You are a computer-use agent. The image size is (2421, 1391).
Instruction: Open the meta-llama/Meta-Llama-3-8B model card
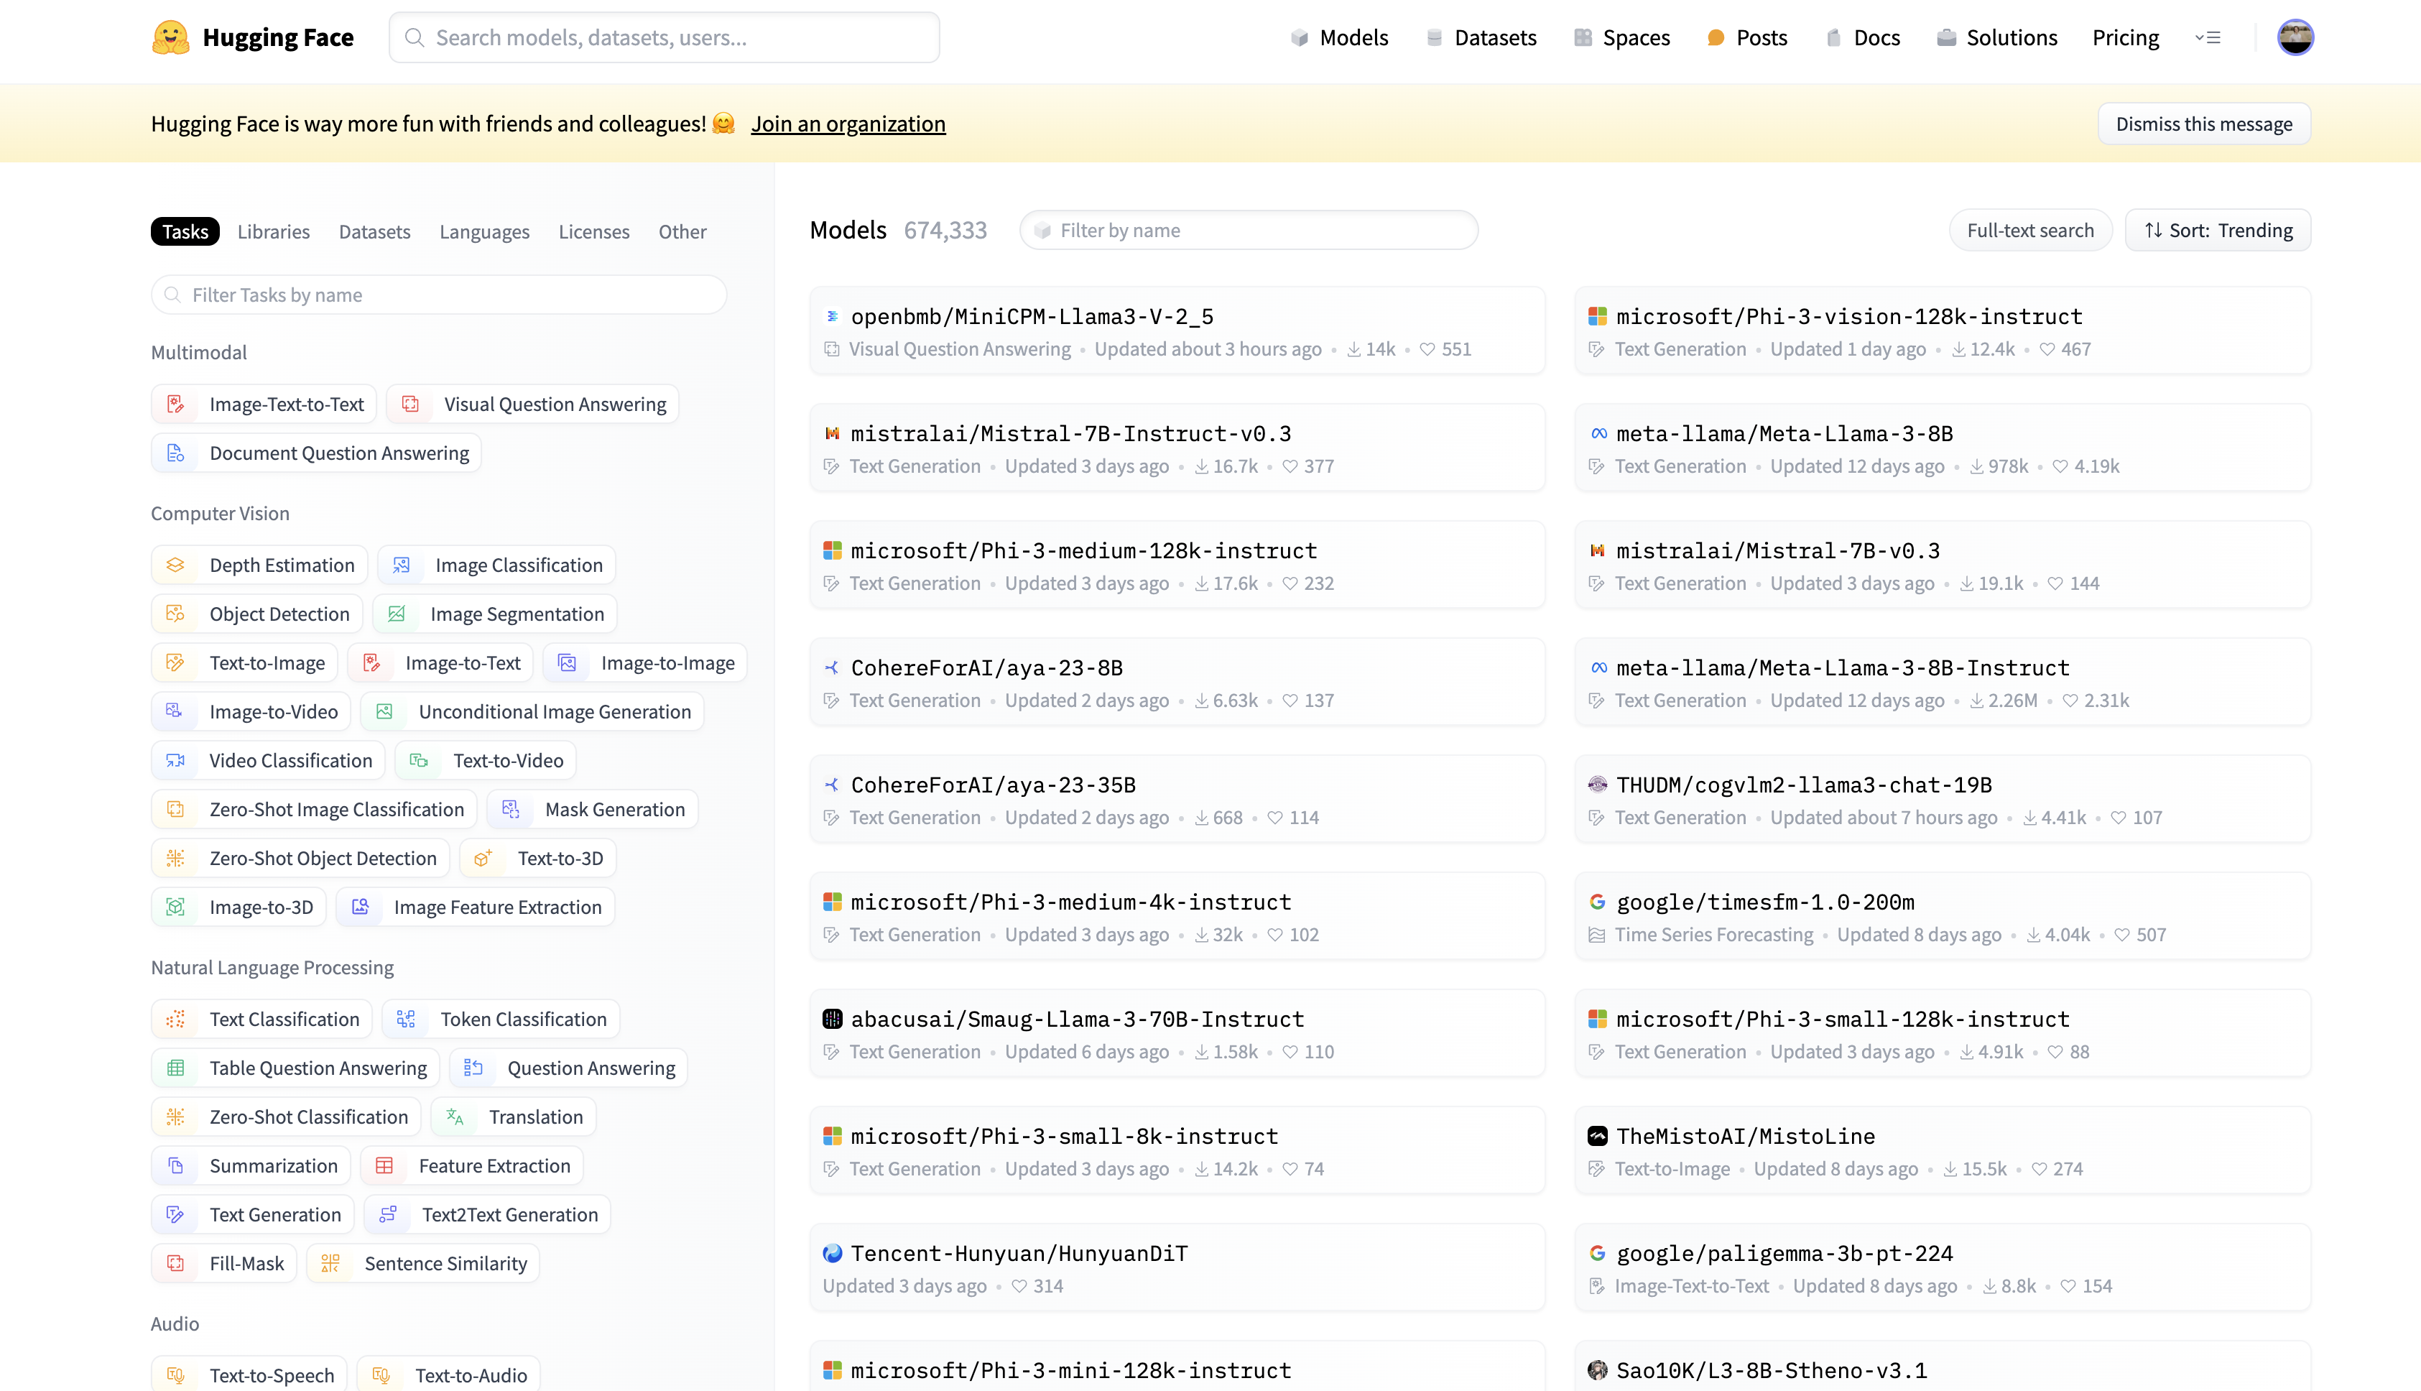click(1783, 434)
